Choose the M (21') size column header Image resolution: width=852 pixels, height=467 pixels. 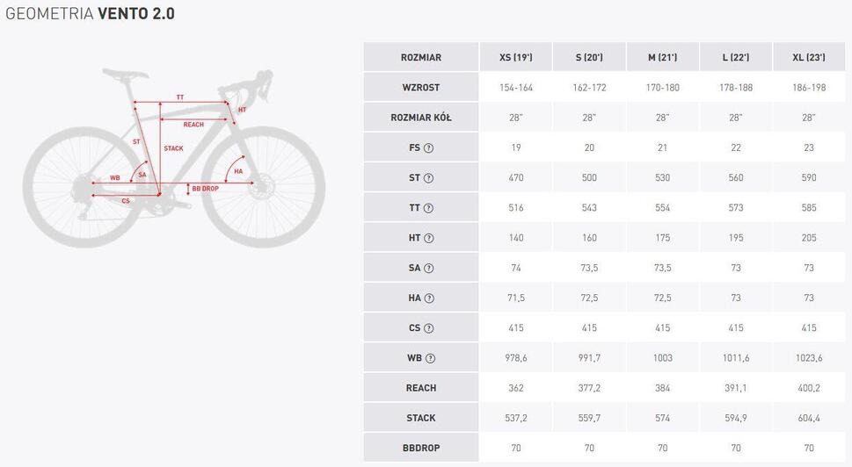pos(662,57)
